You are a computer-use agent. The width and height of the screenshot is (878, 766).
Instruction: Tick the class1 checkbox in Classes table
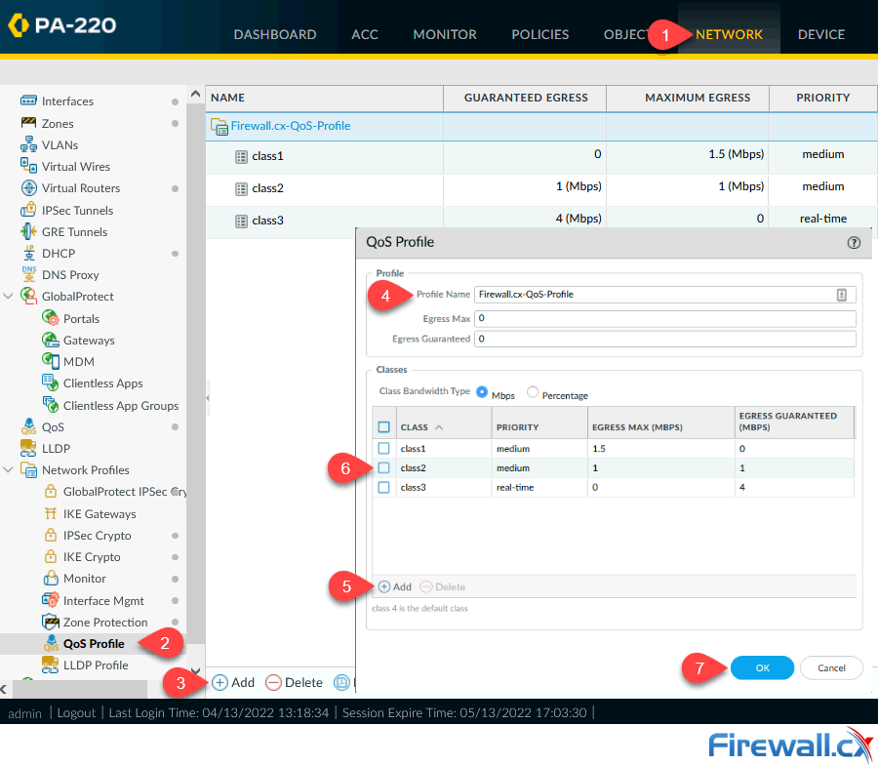383,449
